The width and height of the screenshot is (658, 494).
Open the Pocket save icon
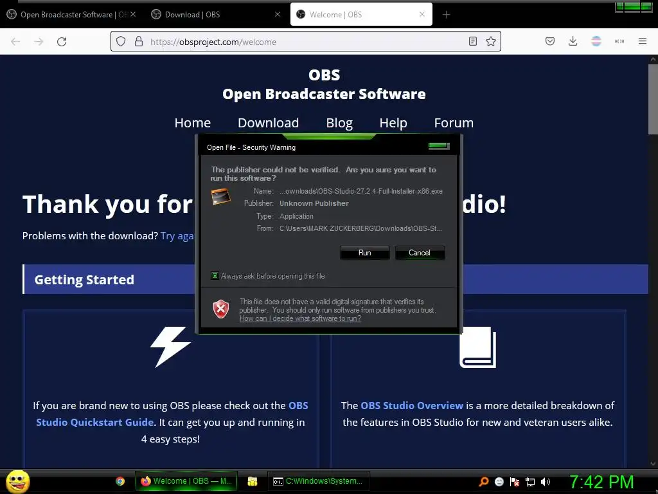[x=550, y=41]
